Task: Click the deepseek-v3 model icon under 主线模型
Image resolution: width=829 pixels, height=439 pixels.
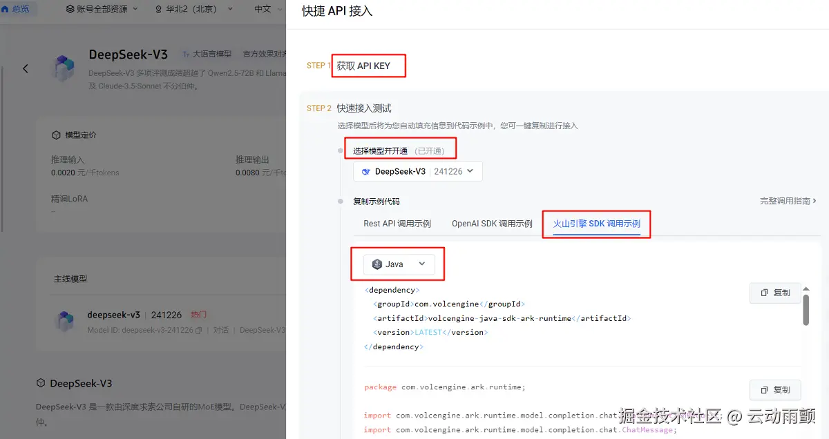Action: [65, 321]
